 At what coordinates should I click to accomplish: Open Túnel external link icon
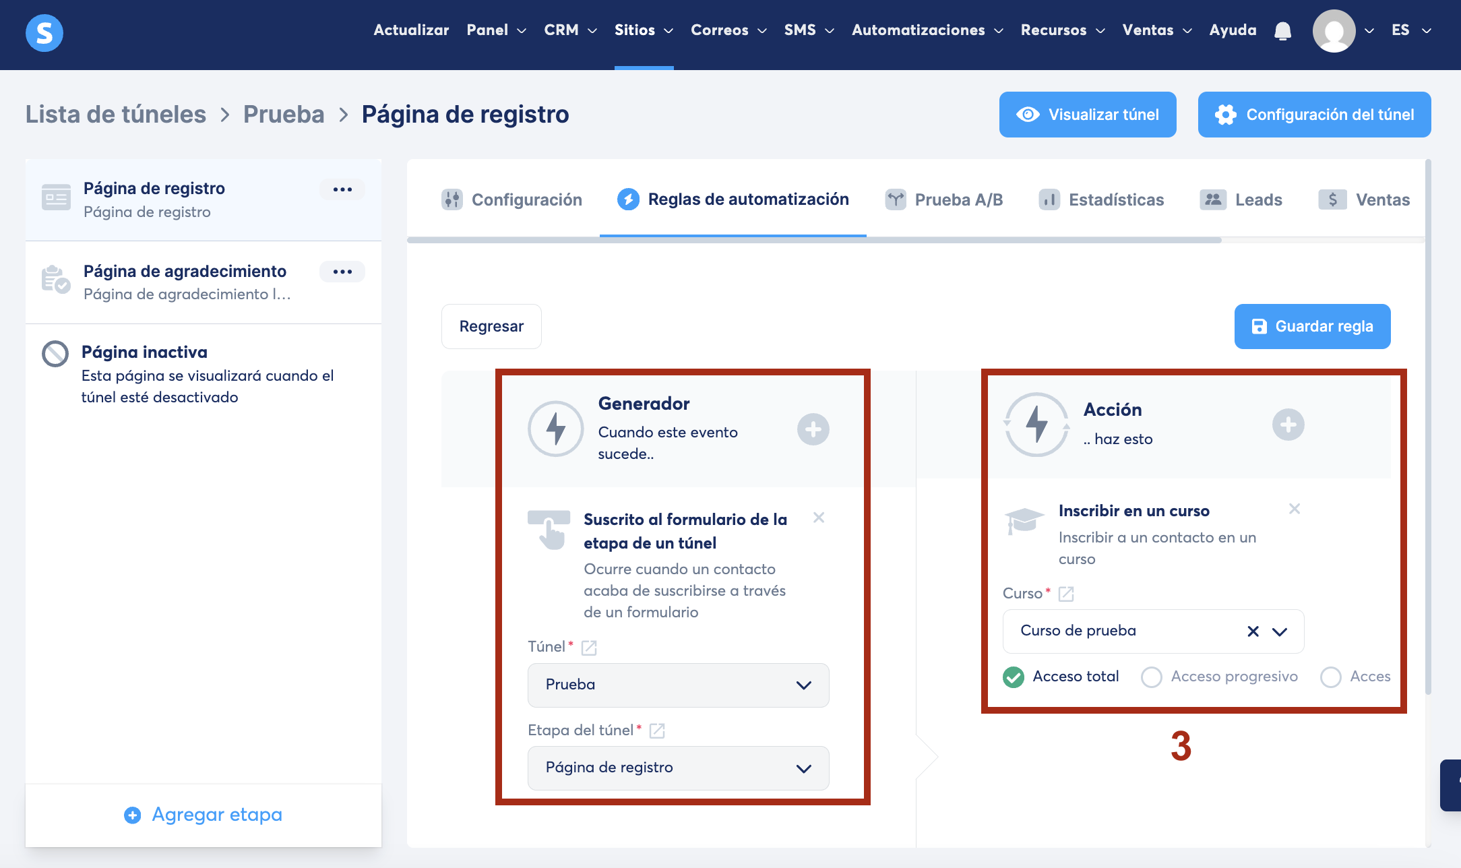[589, 648]
